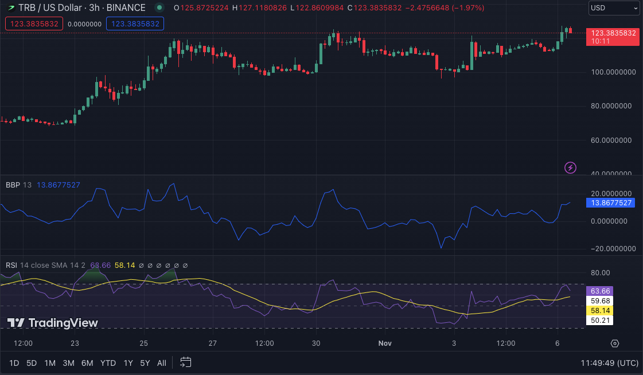This screenshot has width=643, height=375.
Task: Click the BBP 13 indicator label
Action: 18,185
